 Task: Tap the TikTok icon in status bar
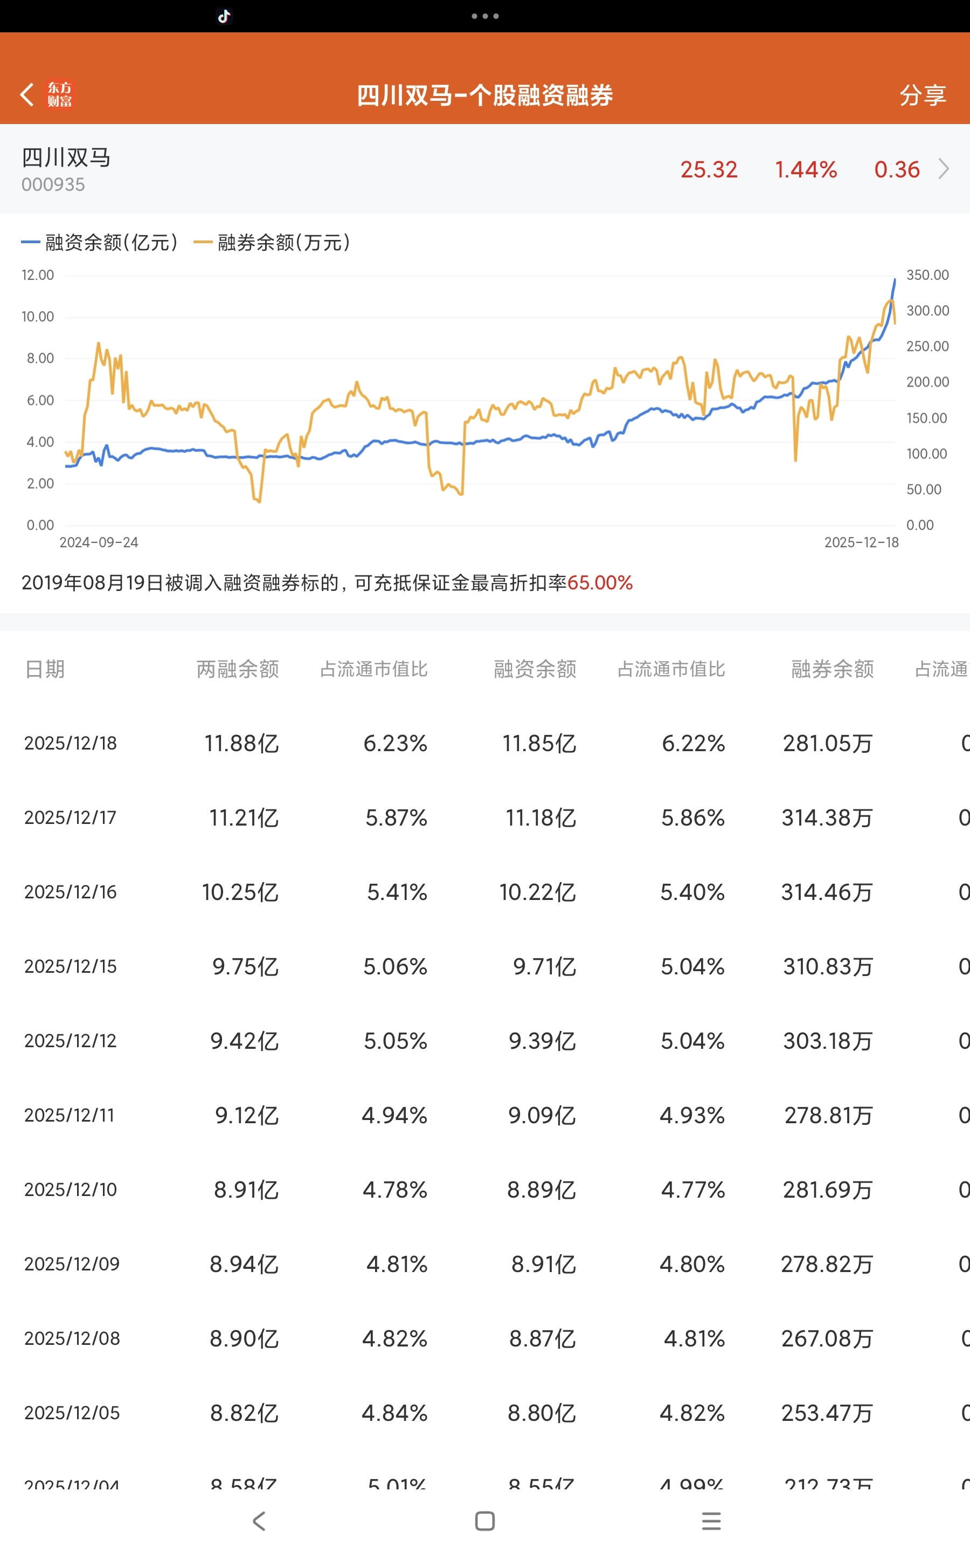(224, 16)
